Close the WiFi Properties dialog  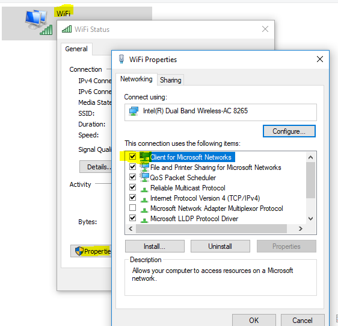click(x=320, y=59)
